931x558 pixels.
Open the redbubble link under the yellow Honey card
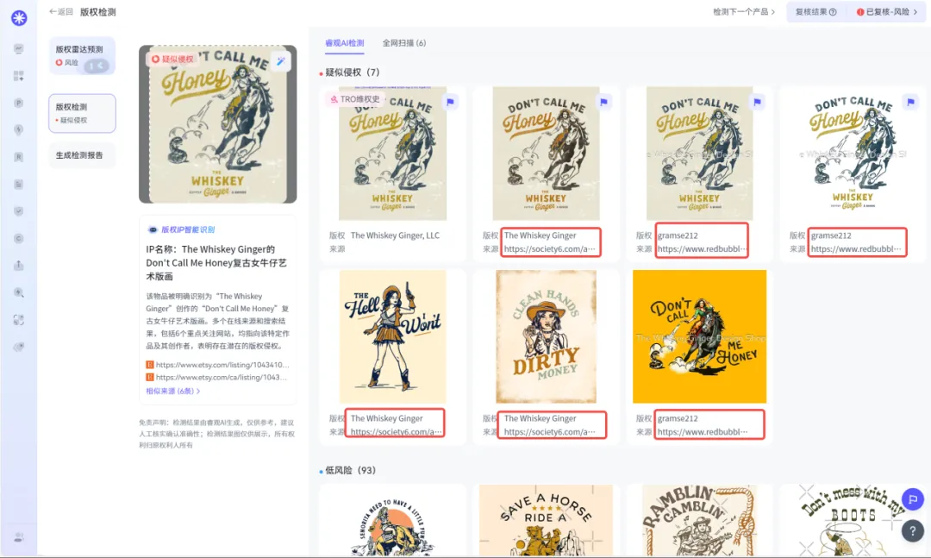[703, 432]
